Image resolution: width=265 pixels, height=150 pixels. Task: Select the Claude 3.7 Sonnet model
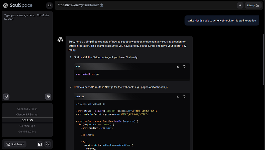pyautogui.click(x=27, y=114)
